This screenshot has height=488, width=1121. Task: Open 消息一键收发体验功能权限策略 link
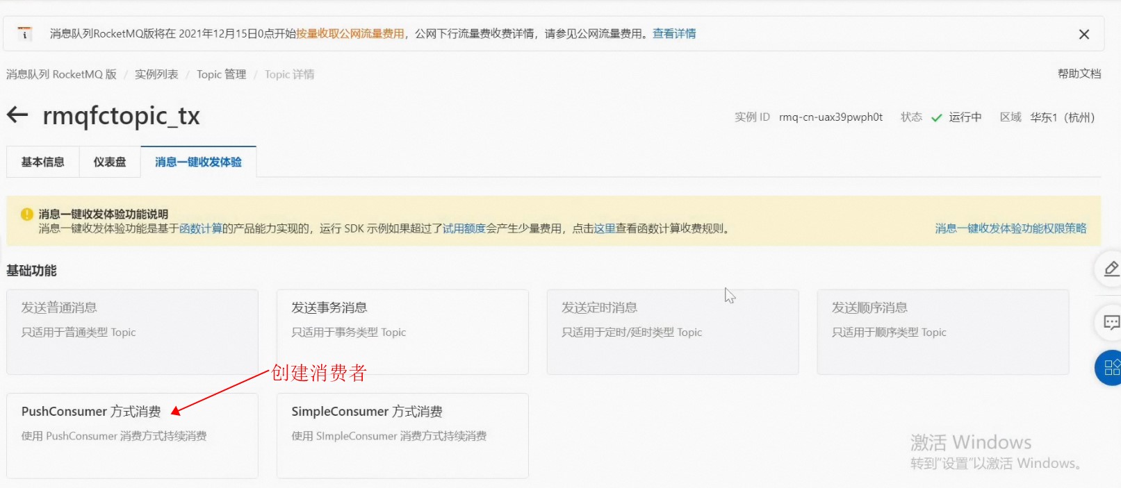pyautogui.click(x=1010, y=228)
